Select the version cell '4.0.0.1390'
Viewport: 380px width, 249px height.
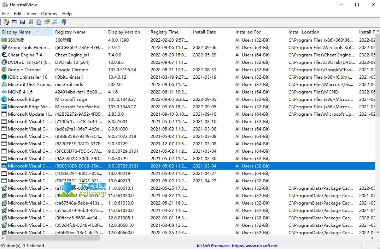(x=118, y=40)
